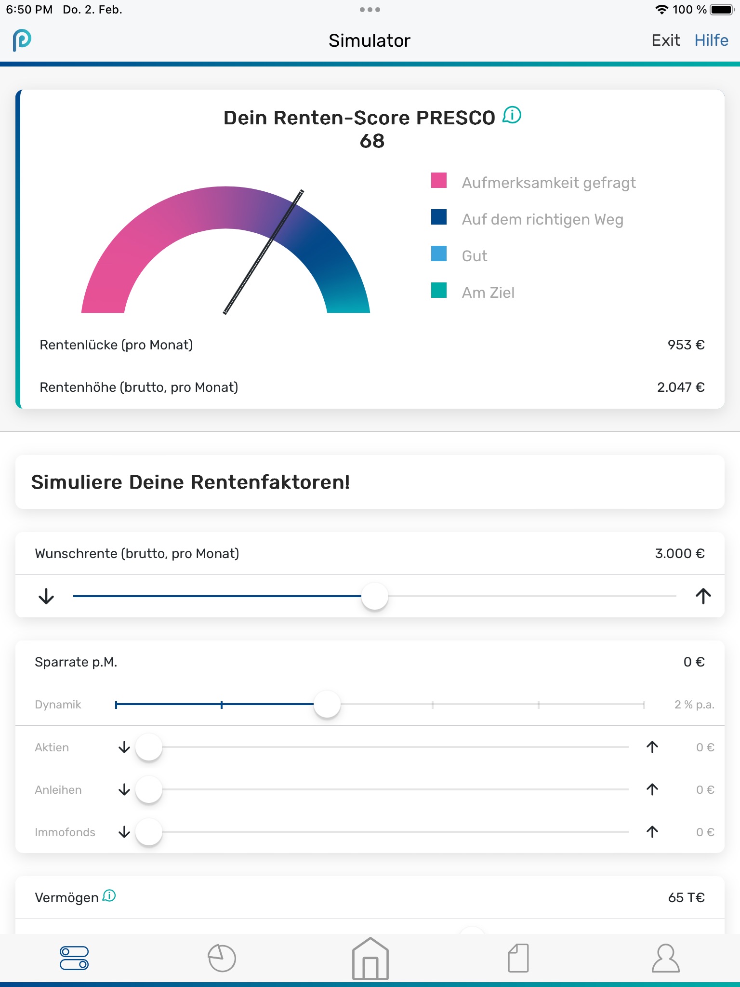Screen dimensions: 740x987
Task: Click the Sparrate p.M. label
Action: 76,662
